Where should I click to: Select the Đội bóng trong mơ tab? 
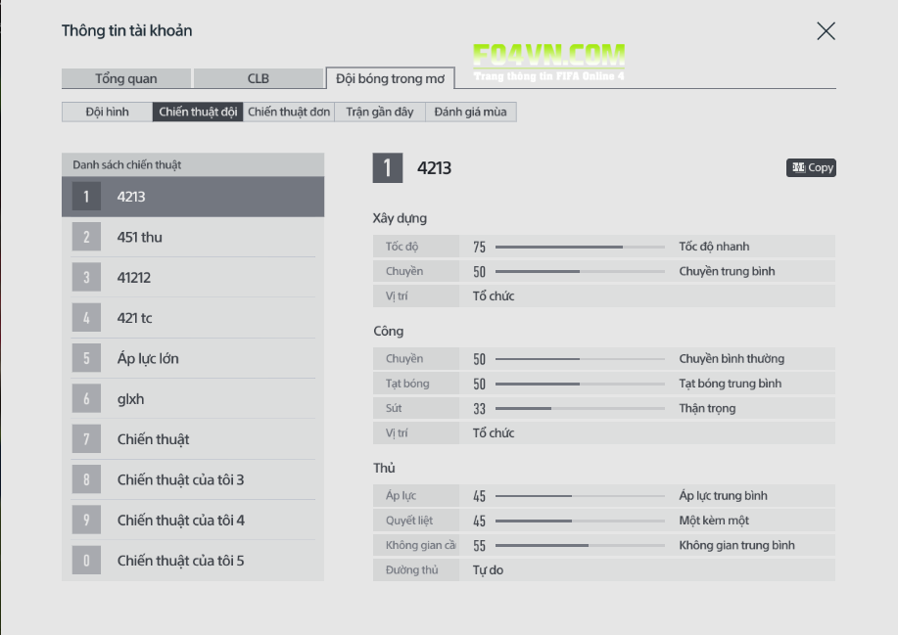tap(390, 78)
